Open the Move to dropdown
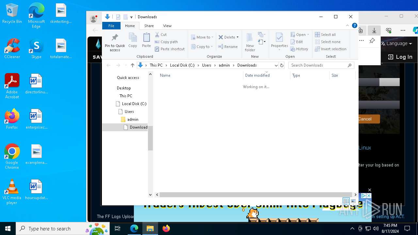Viewport: 418px width, 235px height. (x=202, y=37)
